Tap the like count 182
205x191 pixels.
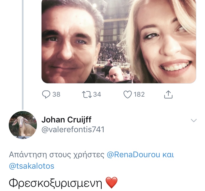(x=139, y=94)
